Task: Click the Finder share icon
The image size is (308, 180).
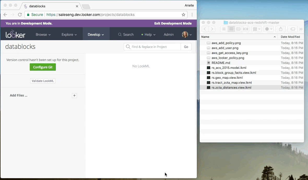Action: [x=281, y=29]
